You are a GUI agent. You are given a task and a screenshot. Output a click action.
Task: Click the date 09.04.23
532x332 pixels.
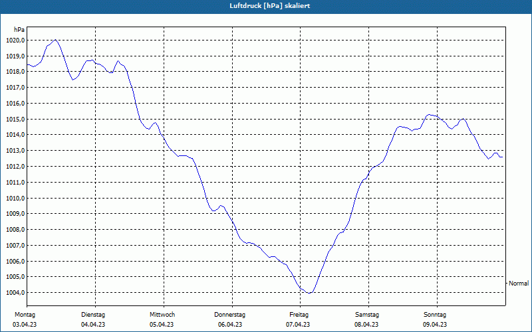tap(435, 325)
